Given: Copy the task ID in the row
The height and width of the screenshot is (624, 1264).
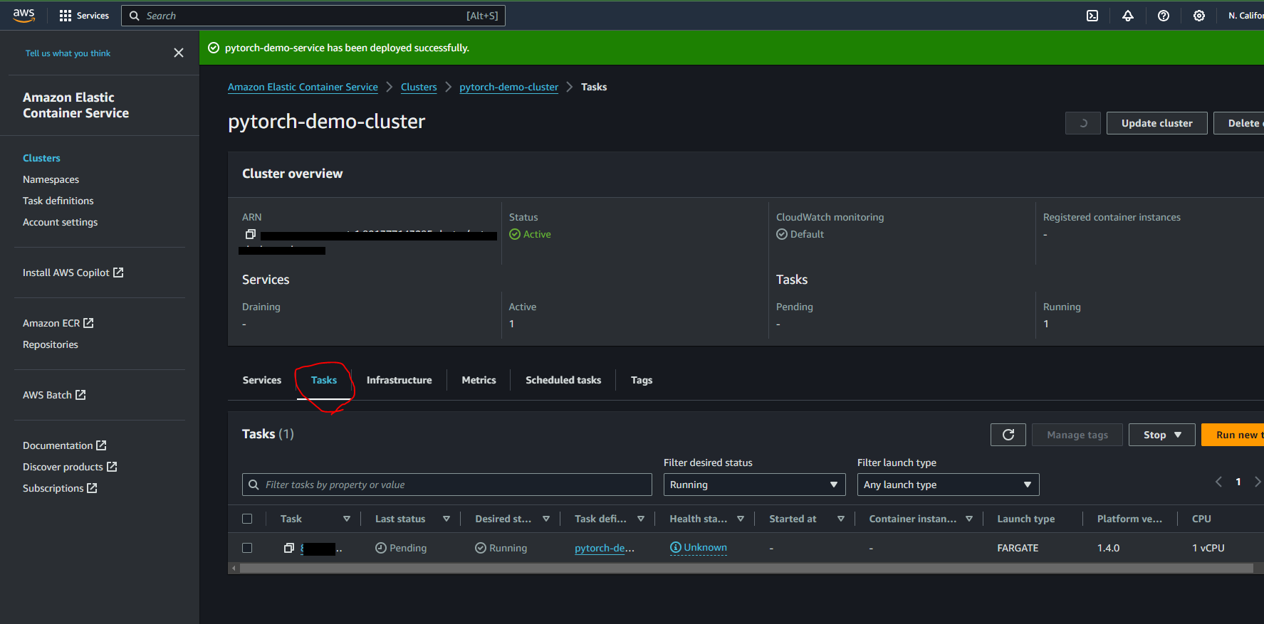Looking at the screenshot, I should 288,548.
